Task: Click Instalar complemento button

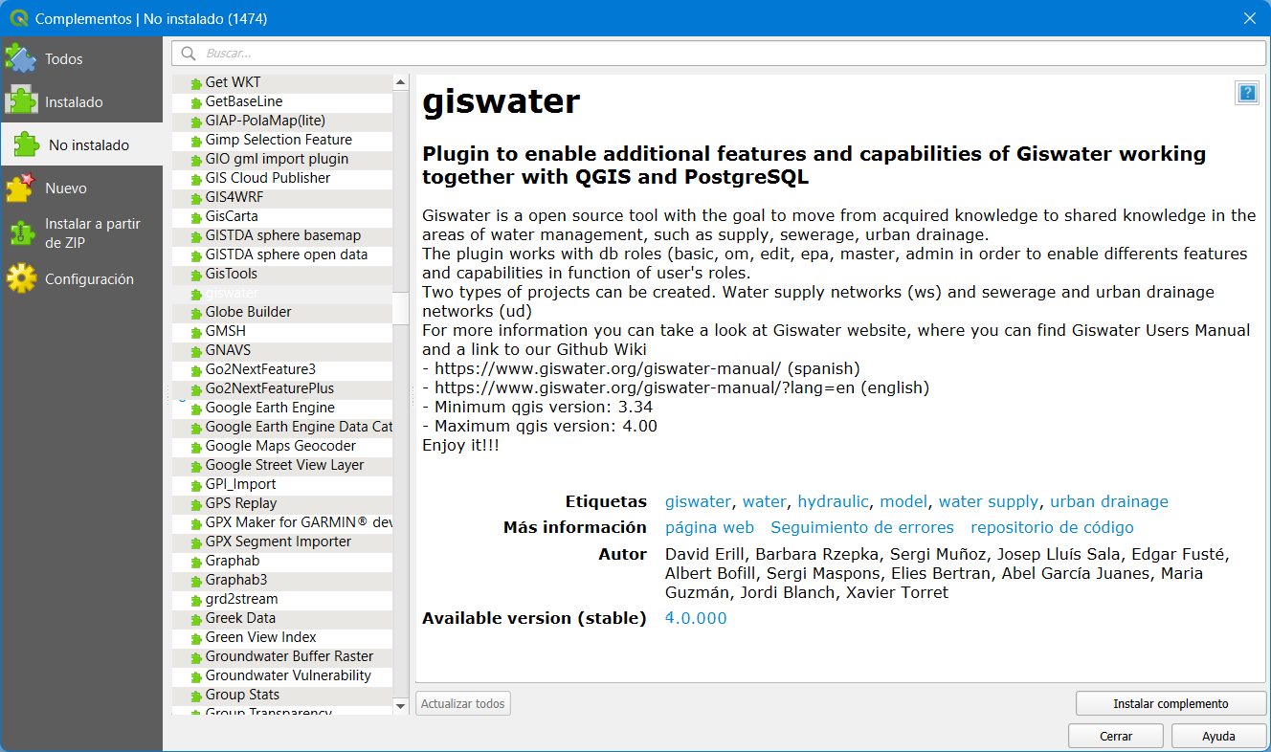Action: [1171, 703]
